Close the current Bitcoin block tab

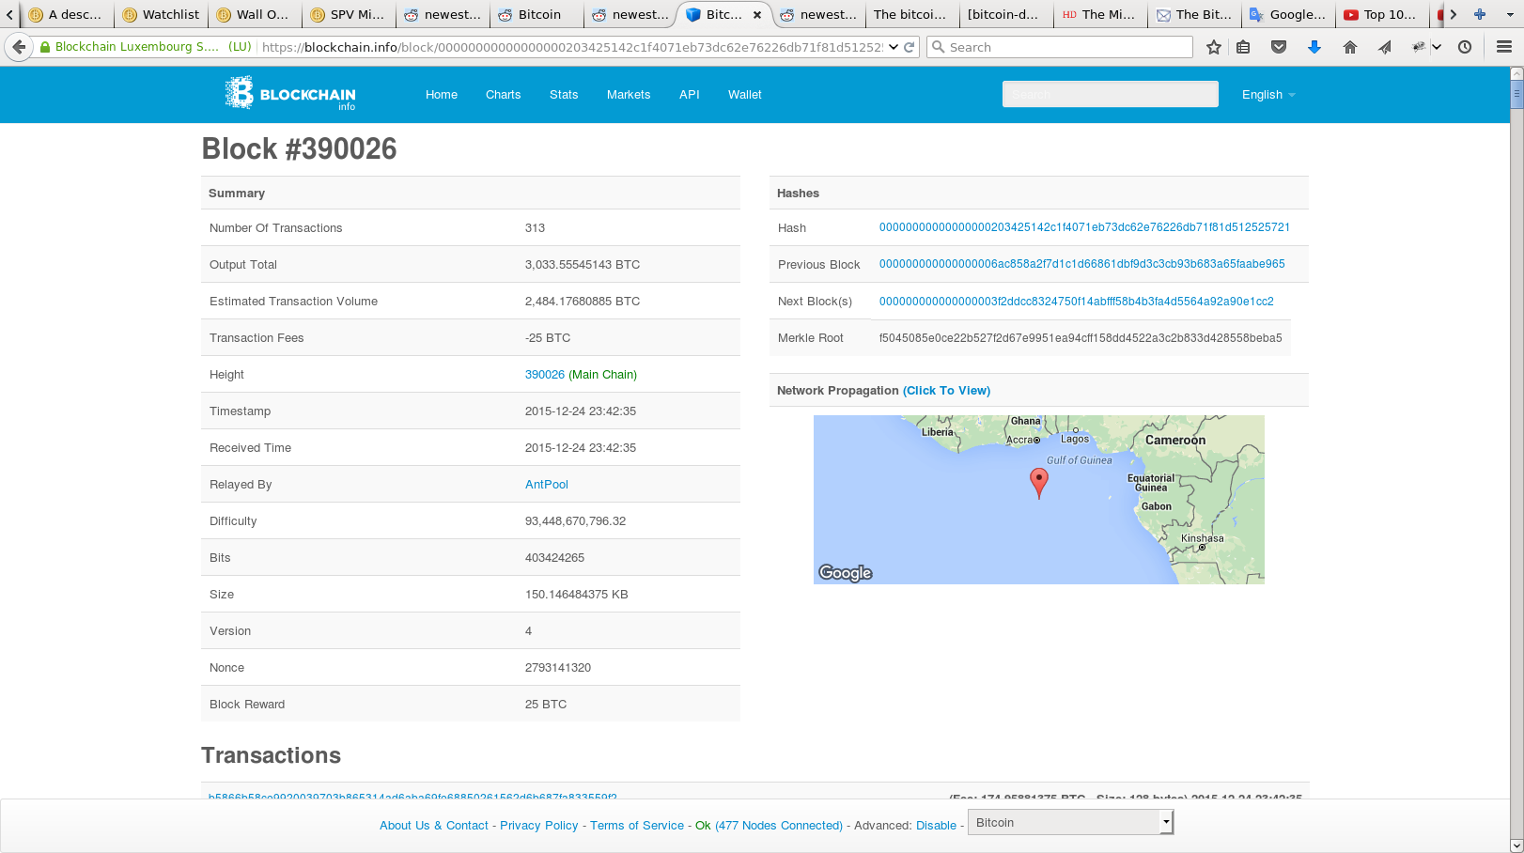pyautogui.click(x=757, y=15)
